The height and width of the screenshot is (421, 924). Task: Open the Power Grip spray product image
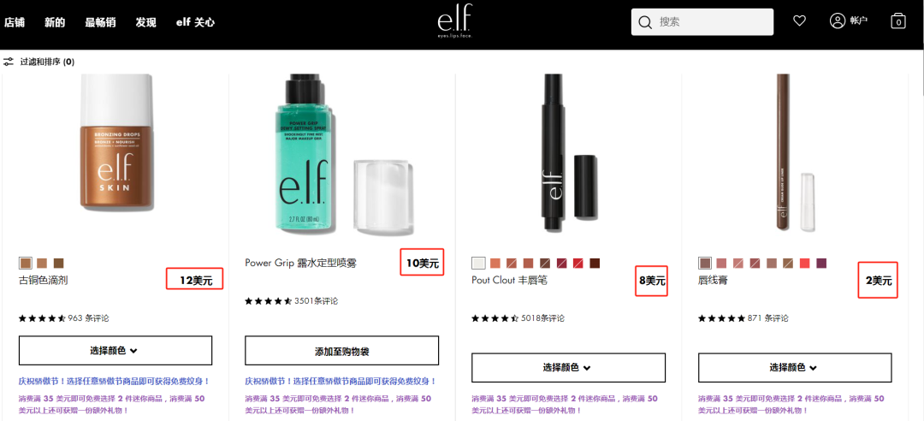342,153
